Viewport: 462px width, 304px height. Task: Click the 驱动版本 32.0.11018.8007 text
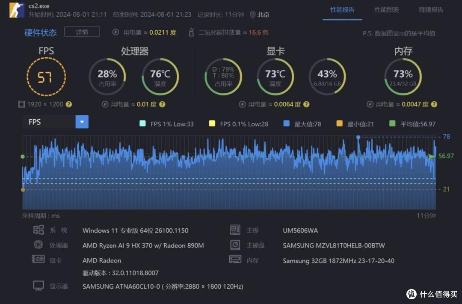[x=120, y=273]
